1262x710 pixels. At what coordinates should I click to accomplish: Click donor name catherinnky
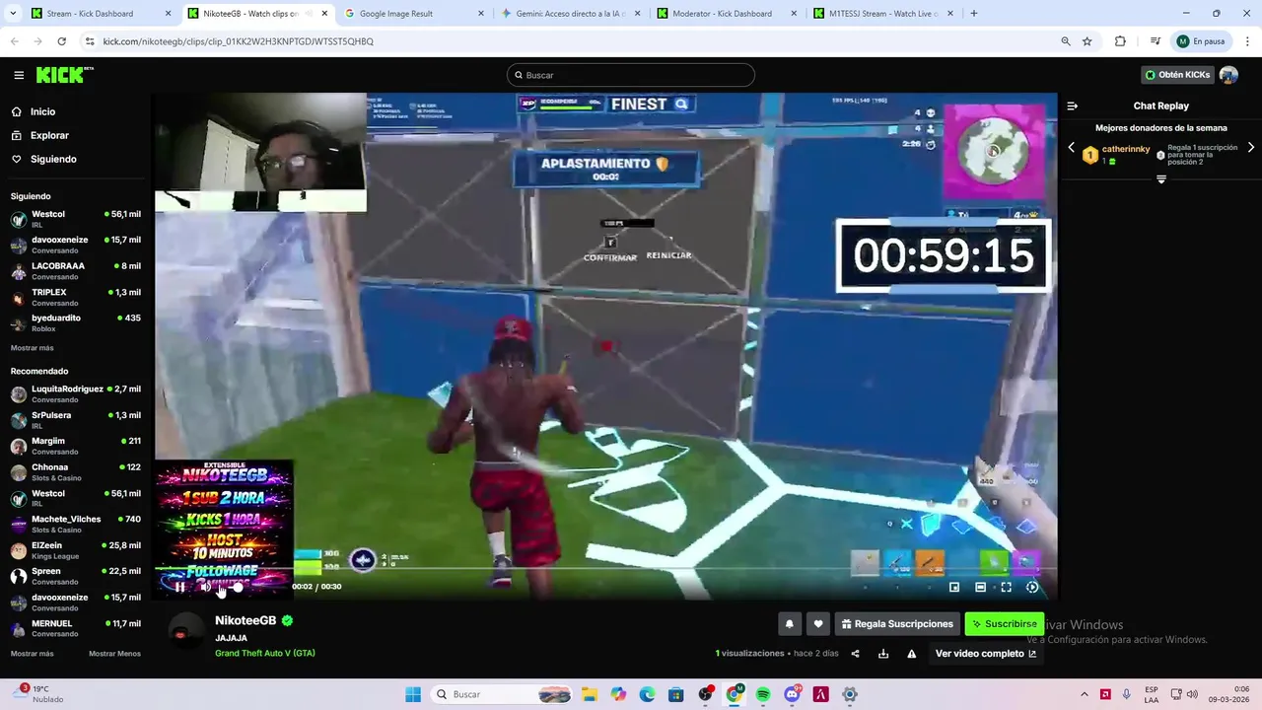click(1126, 149)
